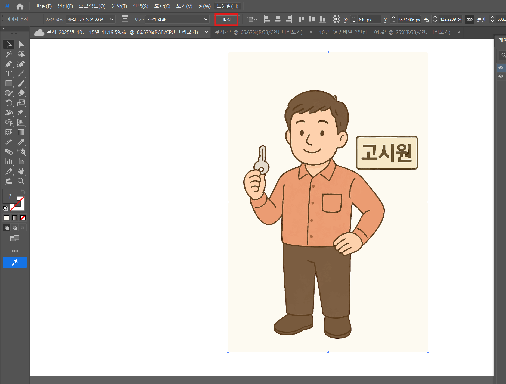Select the Direct Selection tool
The image size is (506, 384).
[x=21, y=44]
